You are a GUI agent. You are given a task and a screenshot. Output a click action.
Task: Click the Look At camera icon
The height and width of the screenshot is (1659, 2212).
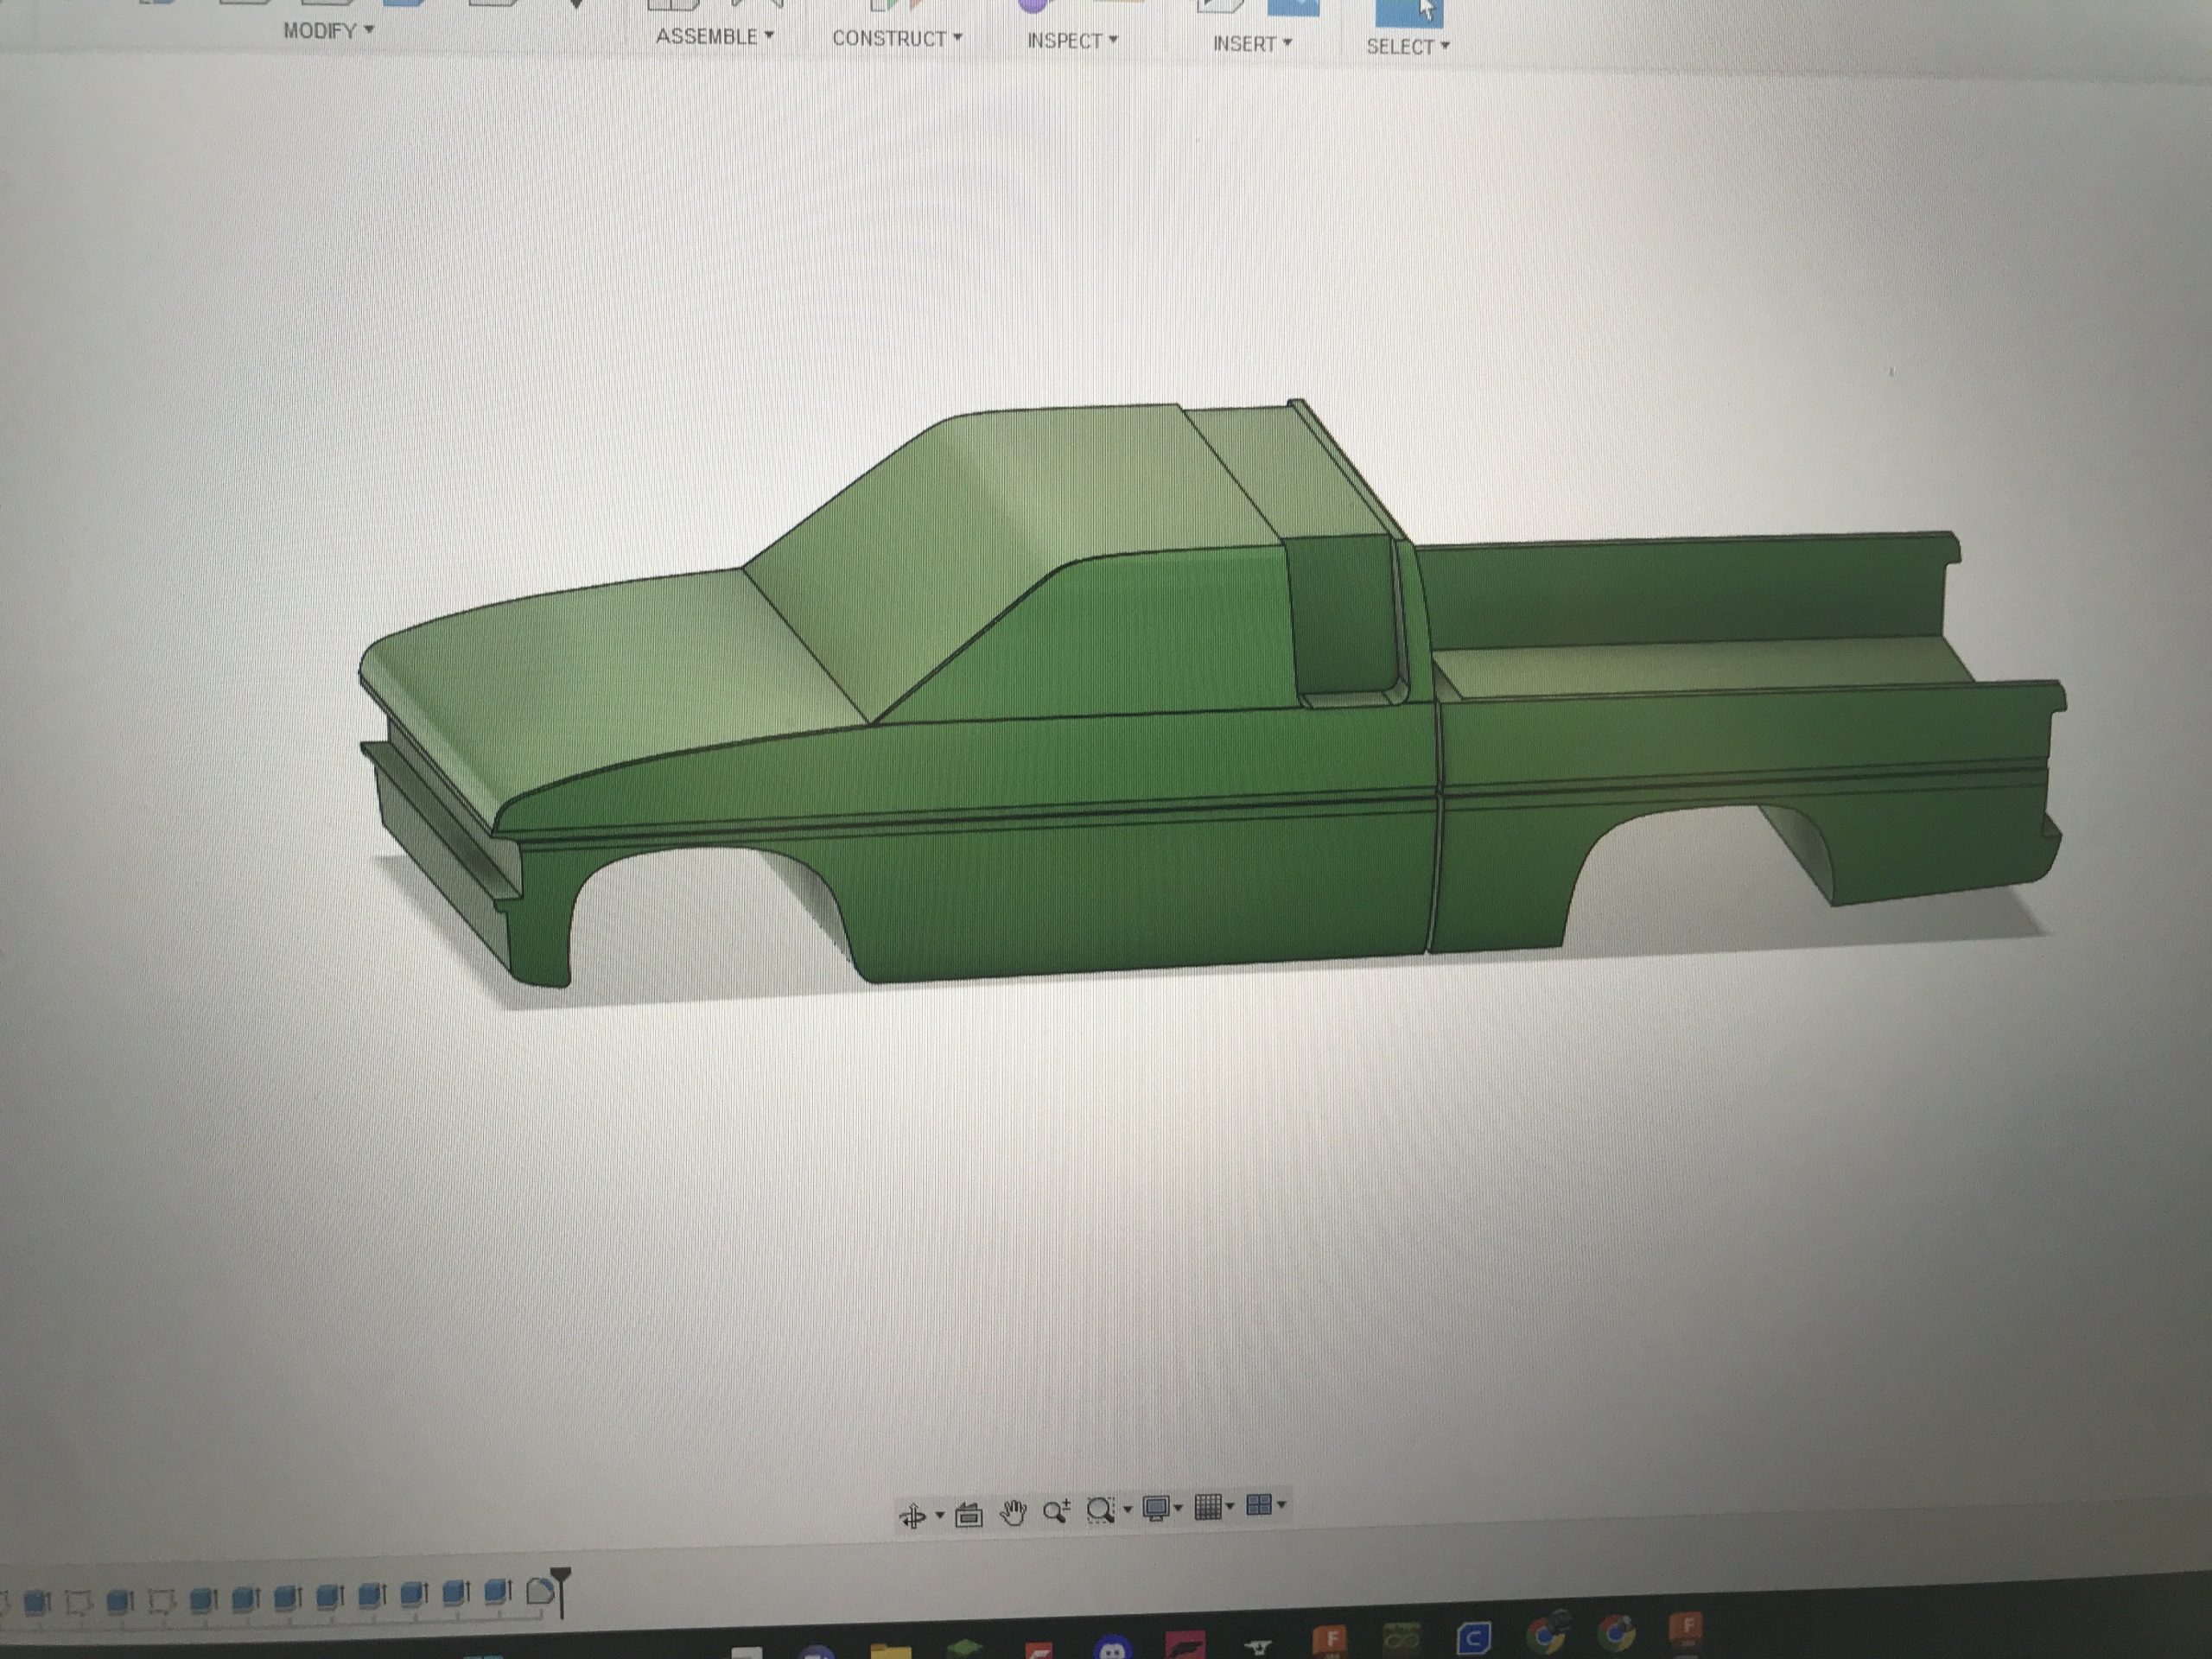tap(968, 1515)
